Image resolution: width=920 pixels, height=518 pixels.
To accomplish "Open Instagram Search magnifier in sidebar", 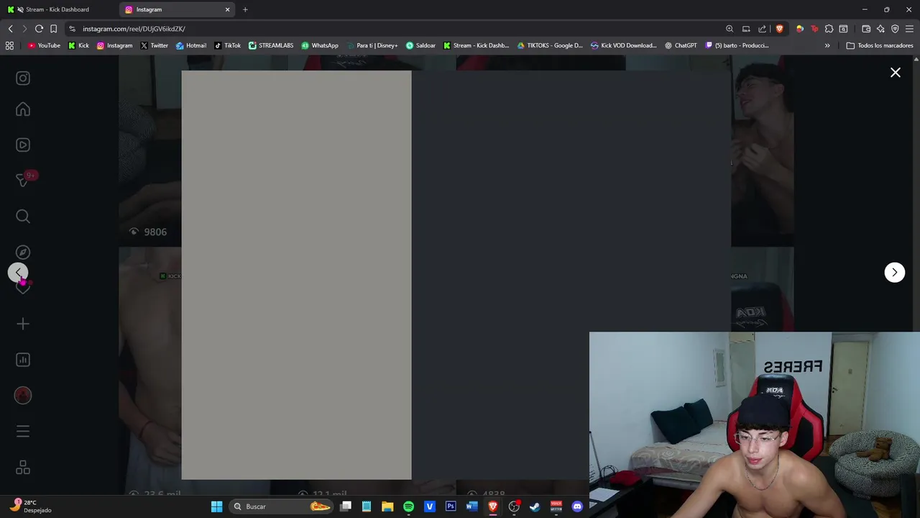I will [23, 217].
